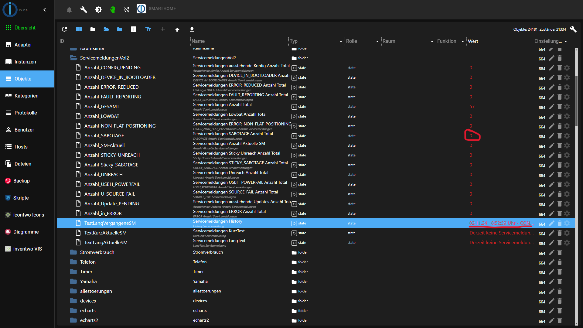Click the Anzahl_GESAMT value 57
583x328 pixels.
tap(472, 107)
